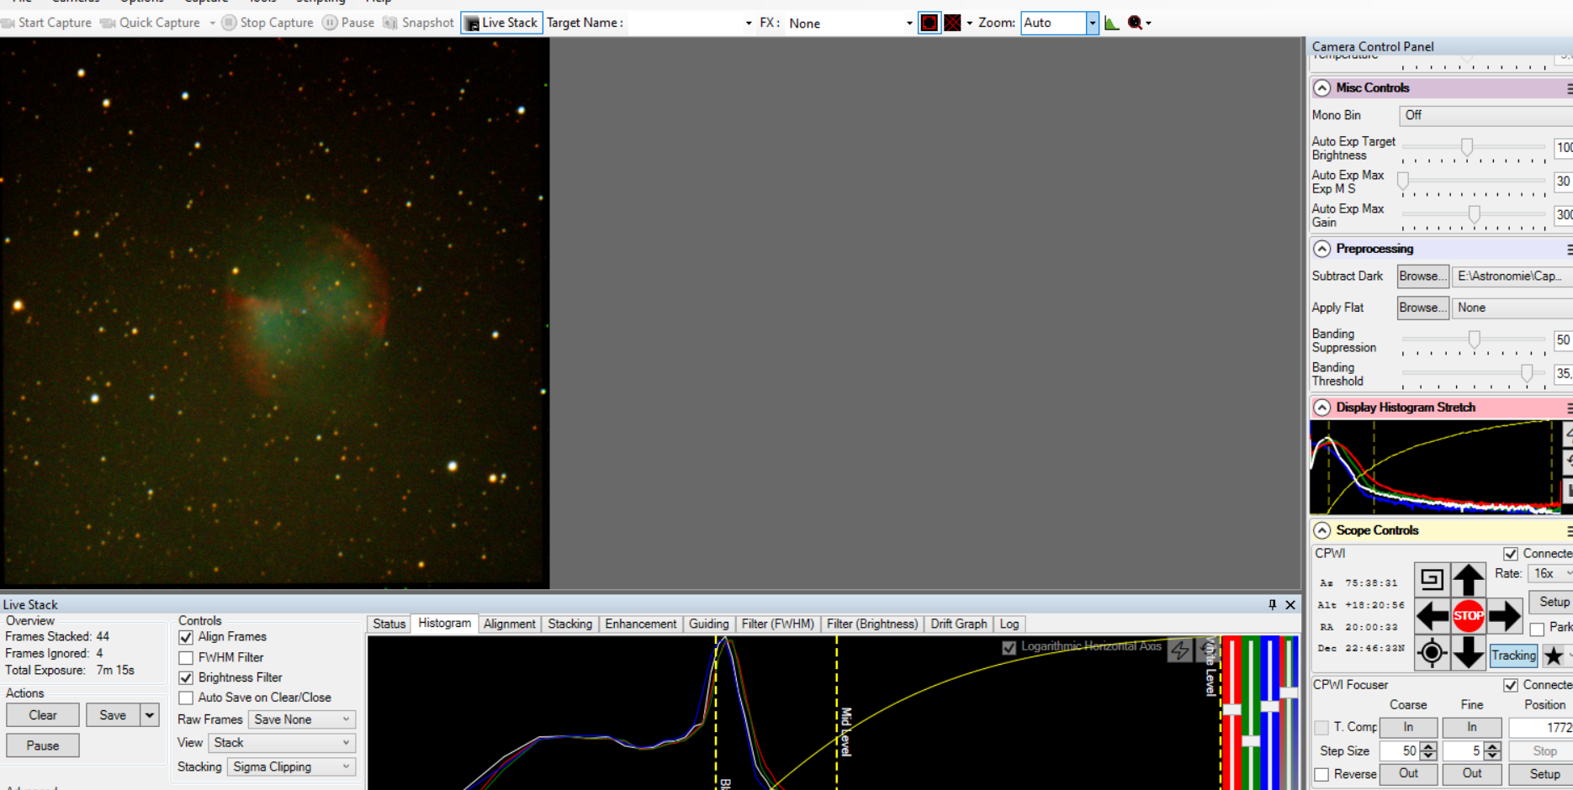Click the Tracking button
This screenshot has width=1573, height=790.
point(1513,656)
